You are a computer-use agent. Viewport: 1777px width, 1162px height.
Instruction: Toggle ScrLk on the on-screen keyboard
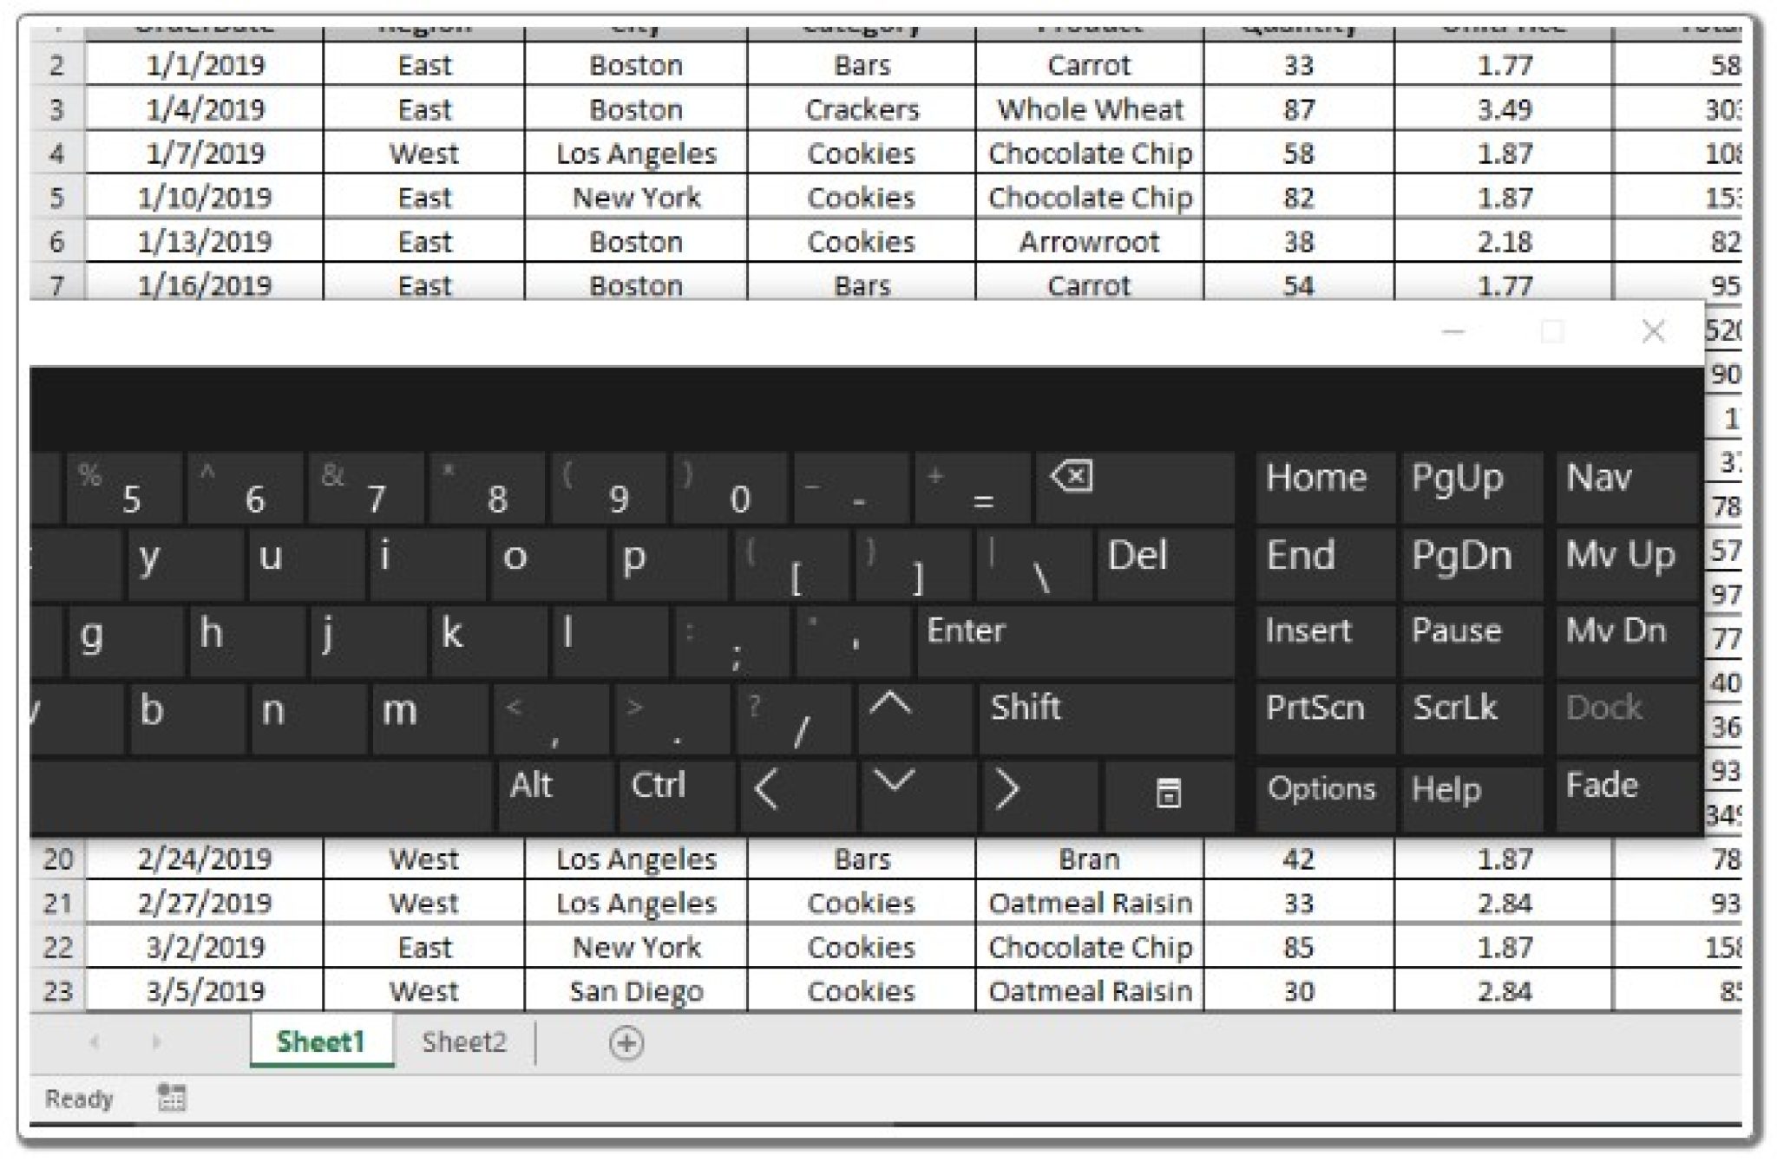coord(1470,709)
